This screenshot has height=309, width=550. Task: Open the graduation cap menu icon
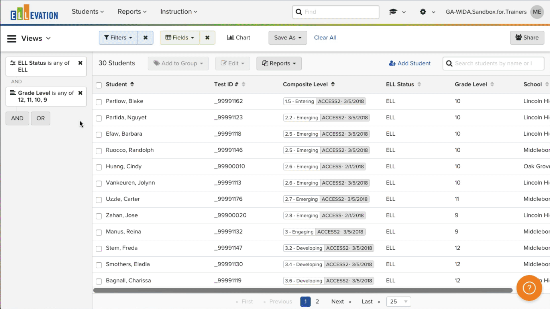pos(393,12)
